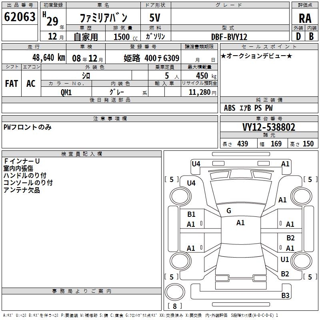
Task: Click the upper-left wheel circle in car diagram
Action: click(x=180, y=196)
